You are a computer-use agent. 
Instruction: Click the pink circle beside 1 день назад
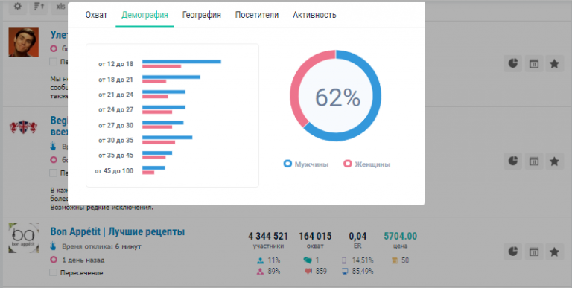(54, 260)
